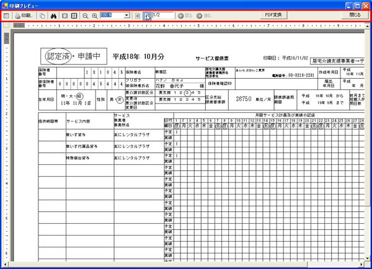This screenshot has height=269, width=372.
Task: Click the horizontal scrollbar left arrow
Action: (5, 264)
